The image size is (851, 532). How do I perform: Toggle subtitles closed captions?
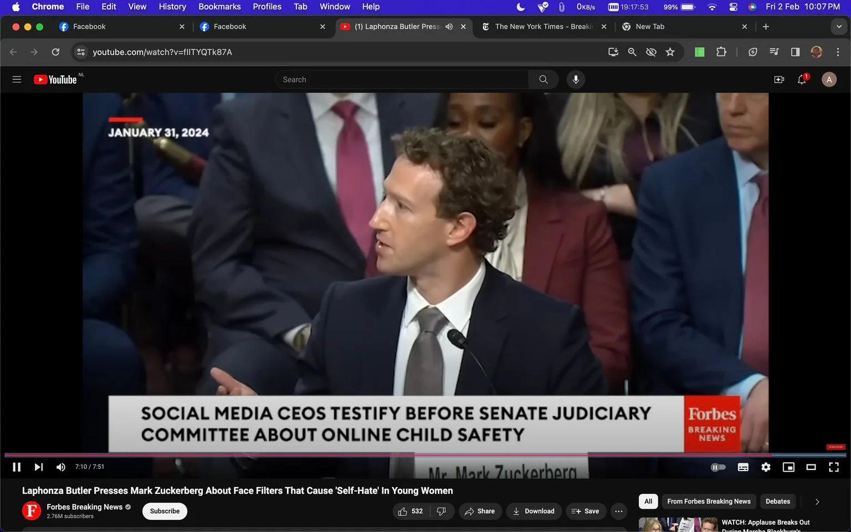(743, 467)
